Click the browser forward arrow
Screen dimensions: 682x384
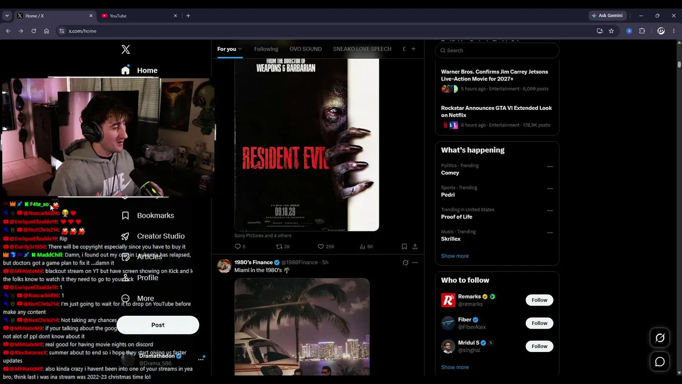(21, 31)
